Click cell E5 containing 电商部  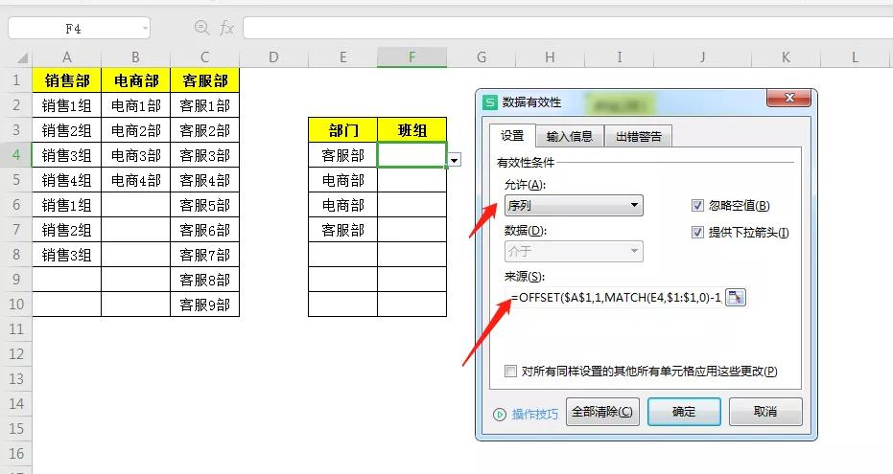pyautogui.click(x=342, y=180)
